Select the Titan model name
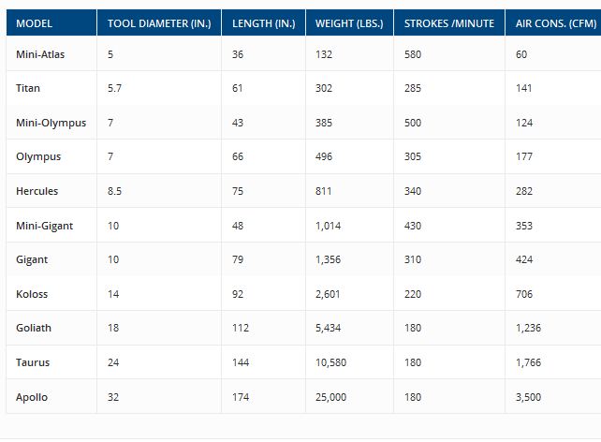This screenshot has height=442, width=601. [28, 88]
